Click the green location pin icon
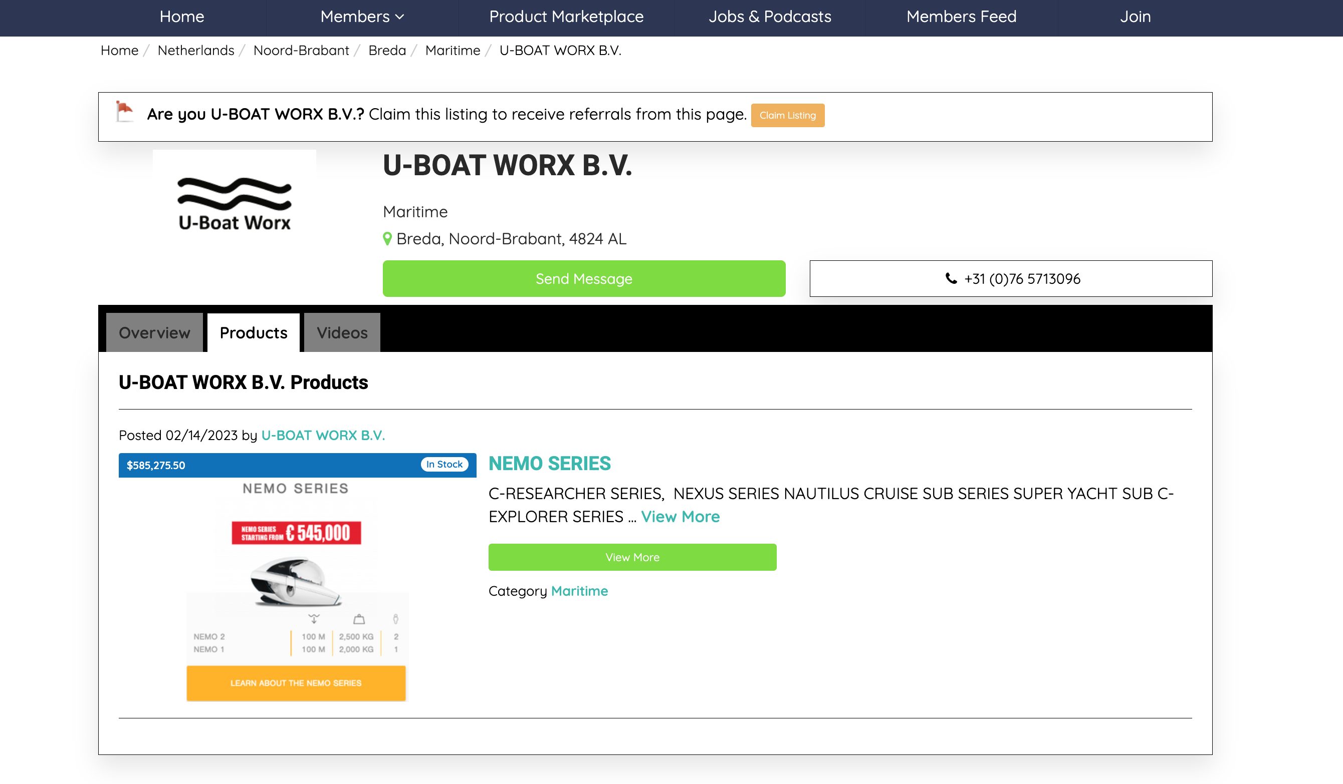Image resolution: width=1343 pixels, height=784 pixels. 387,239
